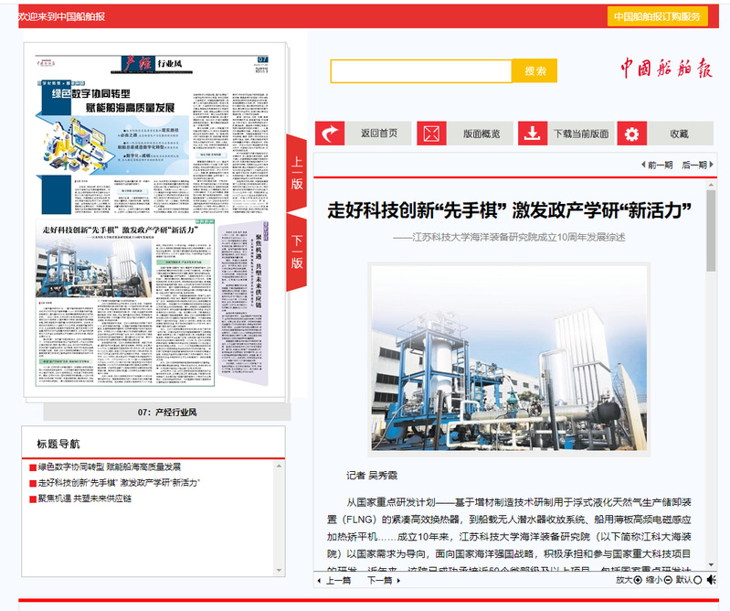Viewport: 730px width, 611px height.
Task: Select the 放大 (enlarge) font radio button
Action: [x=638, y=580]
